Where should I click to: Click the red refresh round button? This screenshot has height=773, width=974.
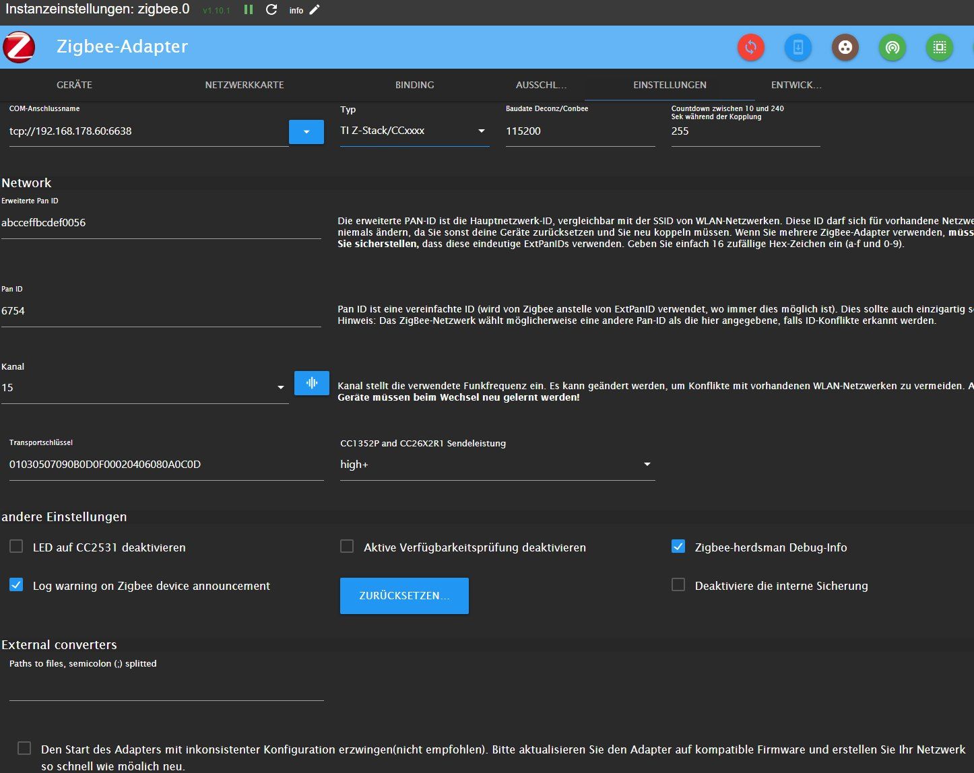click(x=751, y=47)
